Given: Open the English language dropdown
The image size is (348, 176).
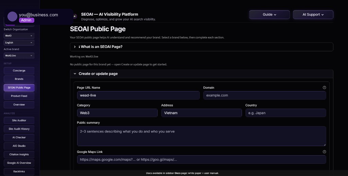Looking at the screenshot, I should coord(19,42).
